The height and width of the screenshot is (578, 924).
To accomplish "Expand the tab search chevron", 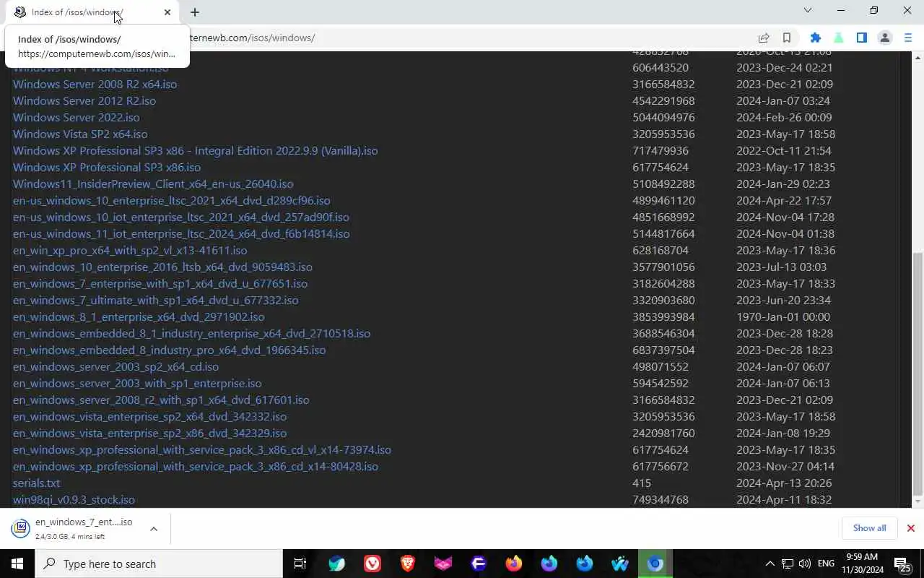I will (x=808, y=11).
